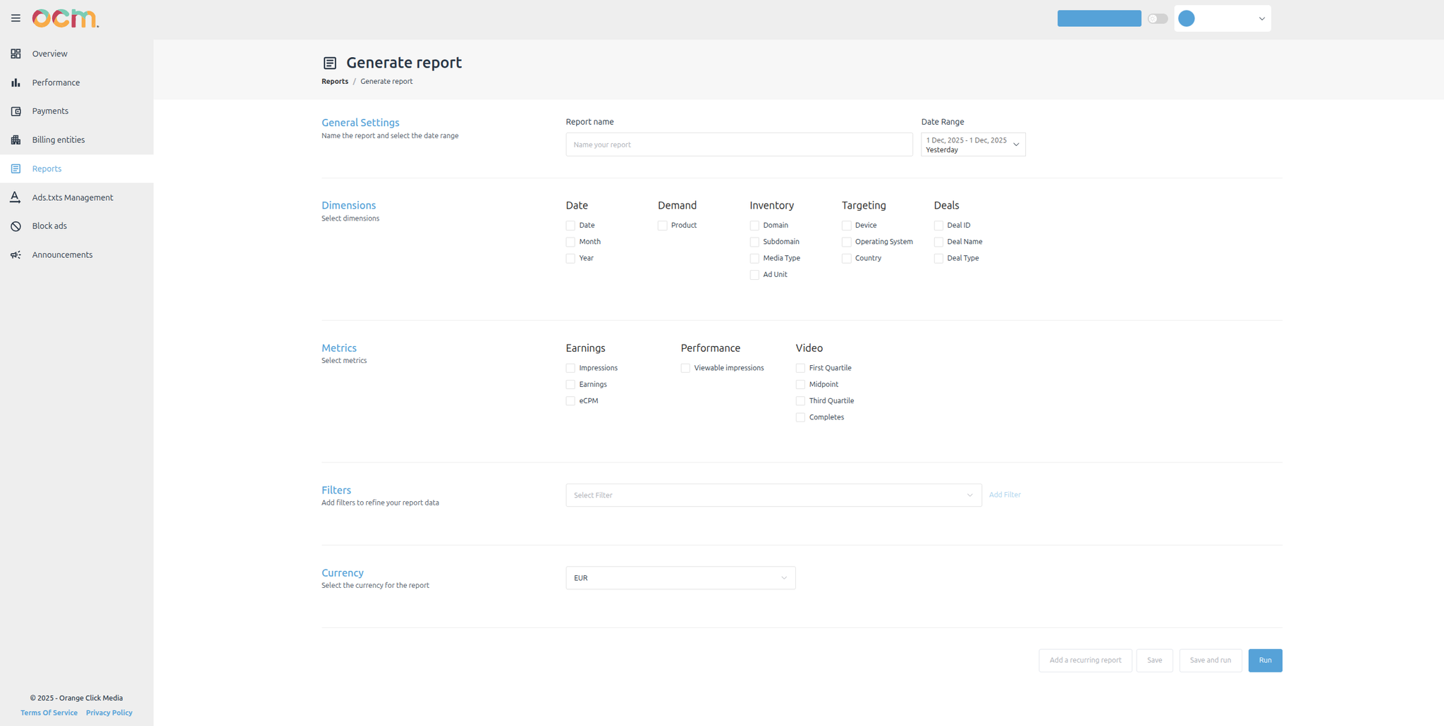The height and width of the screenshot is (726, 1444).
Task: Open the Date Range selector
Action: tap(972, 144)
